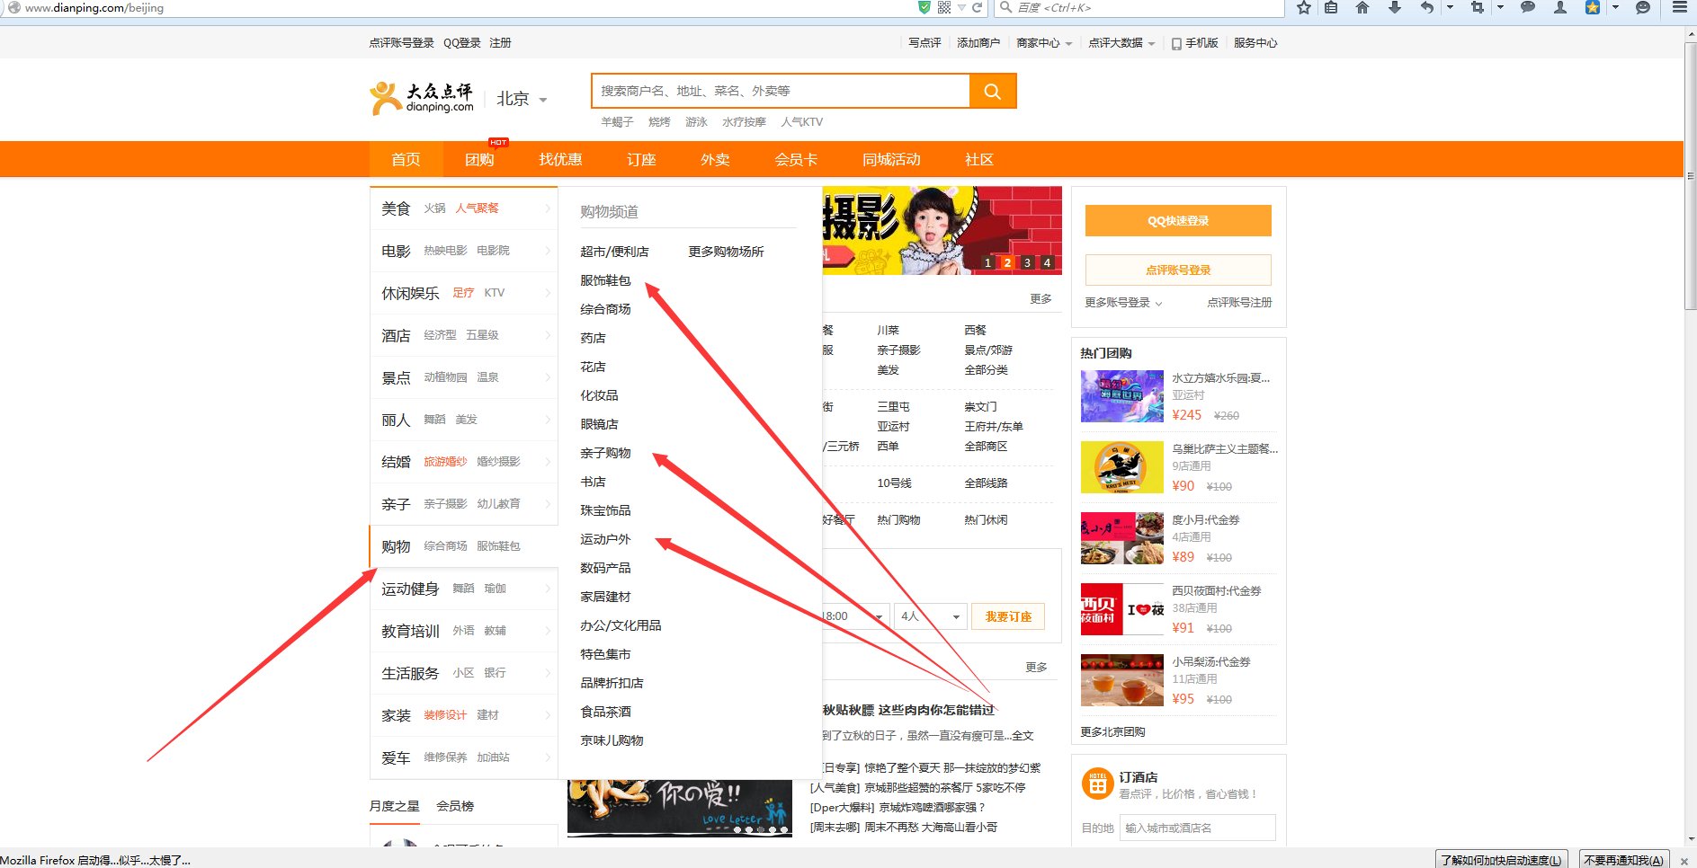Screen dimensions: 1697x868
Task: Open mobile version via the 手机版 phone icon
Action: pyautogui.click(x=1175, y=42)
